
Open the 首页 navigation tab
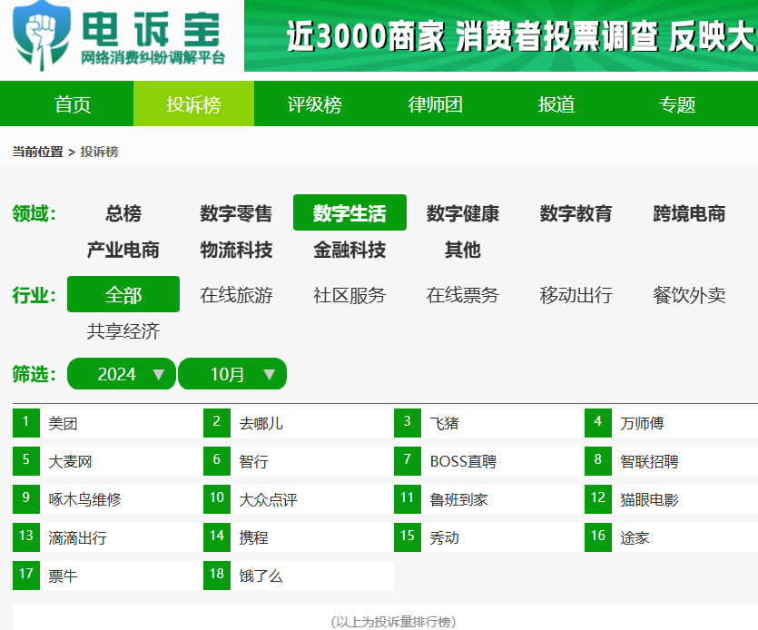[73, 104]
